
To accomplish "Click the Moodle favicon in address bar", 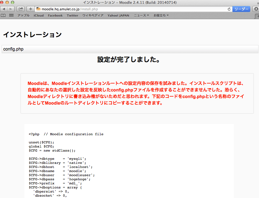I will (38, 9).
